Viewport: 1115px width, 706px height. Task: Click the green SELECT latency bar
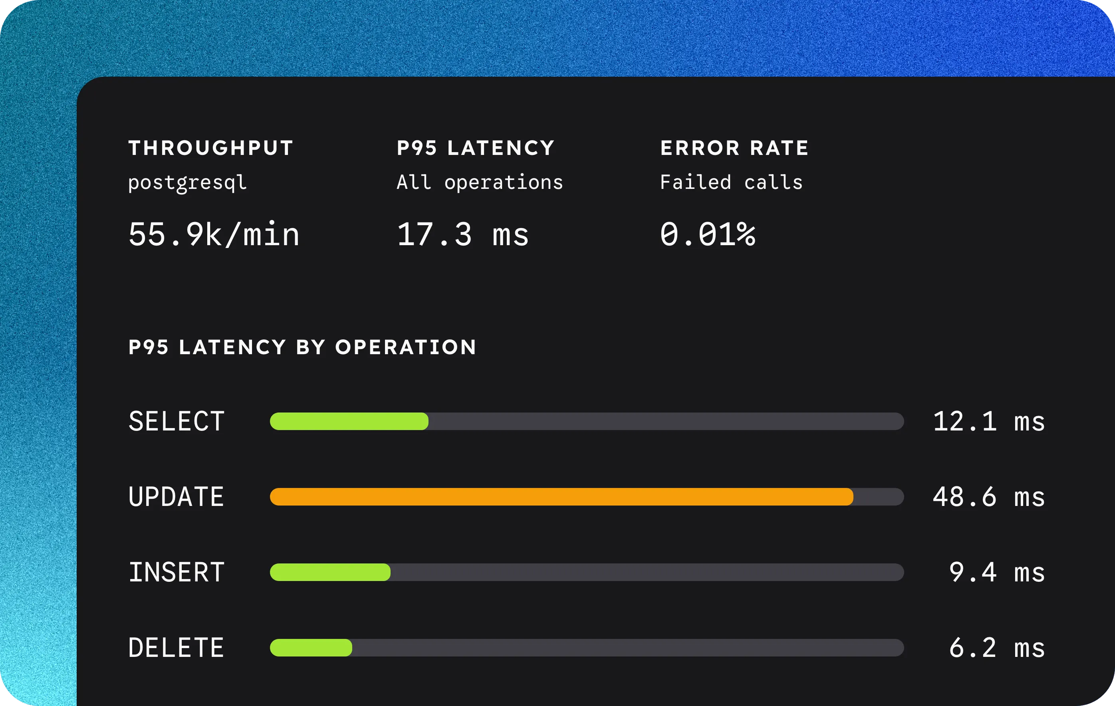tap(349, 421)
